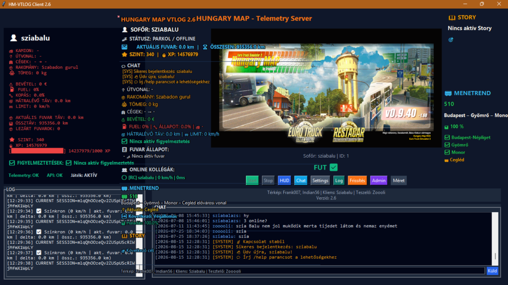
Task: Click the Budapest – Gyömrő – Mono route title
Action: click(x=476, y=115)
